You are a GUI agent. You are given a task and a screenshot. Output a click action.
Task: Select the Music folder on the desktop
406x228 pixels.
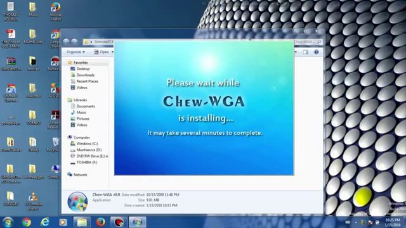(x=32, y=9)
